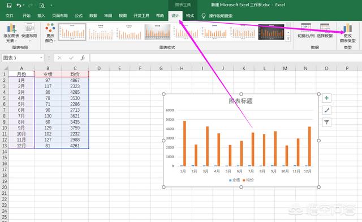Select column C header
The height and width of the screenshot is (222, 362).
tap(75, 68)
